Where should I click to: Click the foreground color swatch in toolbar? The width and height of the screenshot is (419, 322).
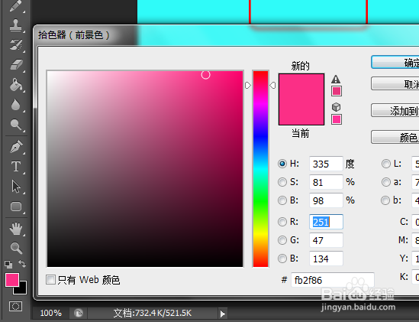(12, 280)
